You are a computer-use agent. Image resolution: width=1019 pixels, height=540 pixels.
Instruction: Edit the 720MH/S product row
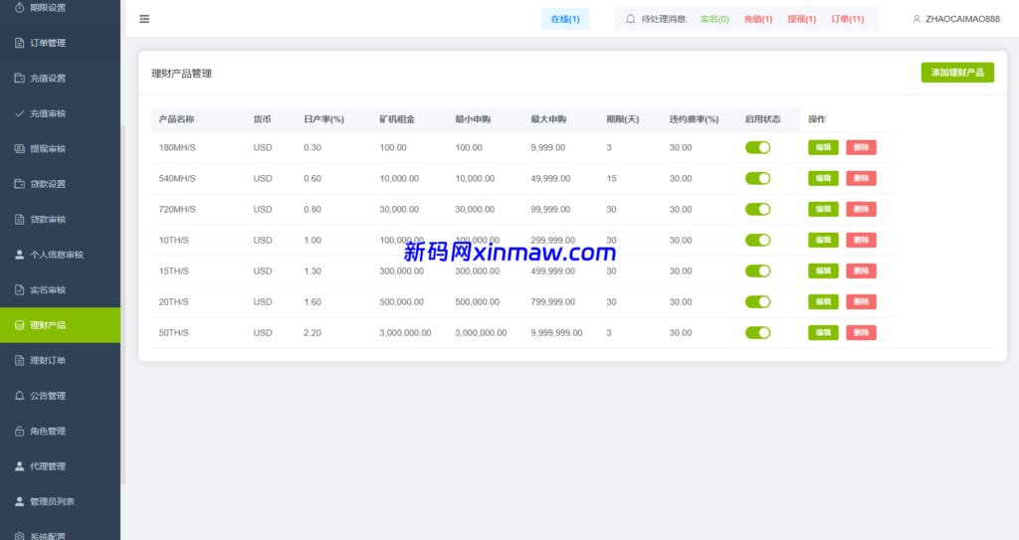pyautogui.click(x=823, y=209)
